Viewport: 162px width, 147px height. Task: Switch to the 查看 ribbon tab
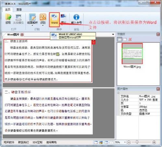[19, 10]
